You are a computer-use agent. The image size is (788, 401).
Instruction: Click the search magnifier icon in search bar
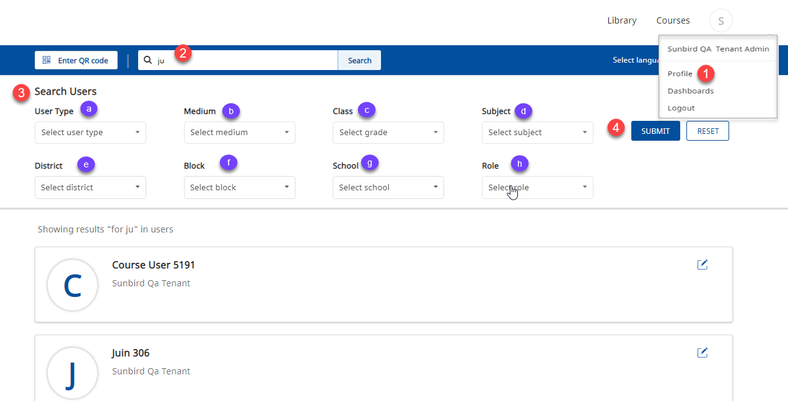point(147,59)
